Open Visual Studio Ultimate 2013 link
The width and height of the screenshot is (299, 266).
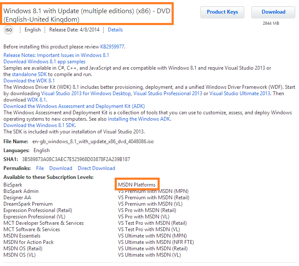coord(240,93)
